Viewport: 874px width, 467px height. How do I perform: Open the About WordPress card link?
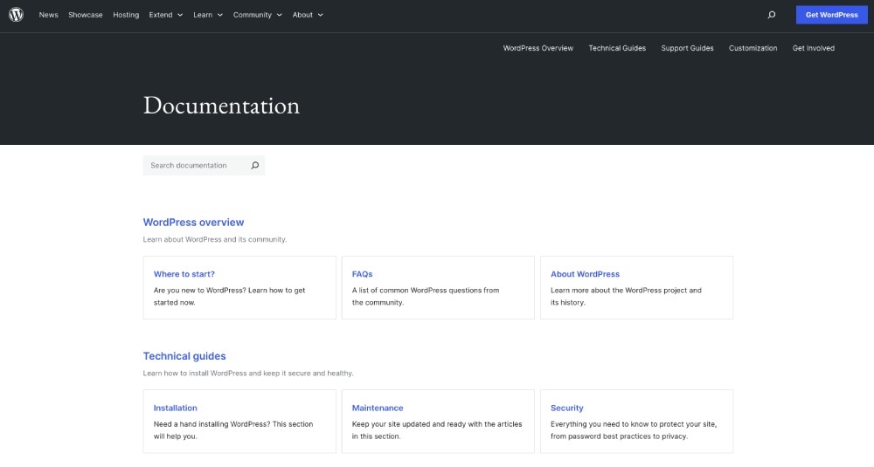pyautogui.click(x=586, y=274)
